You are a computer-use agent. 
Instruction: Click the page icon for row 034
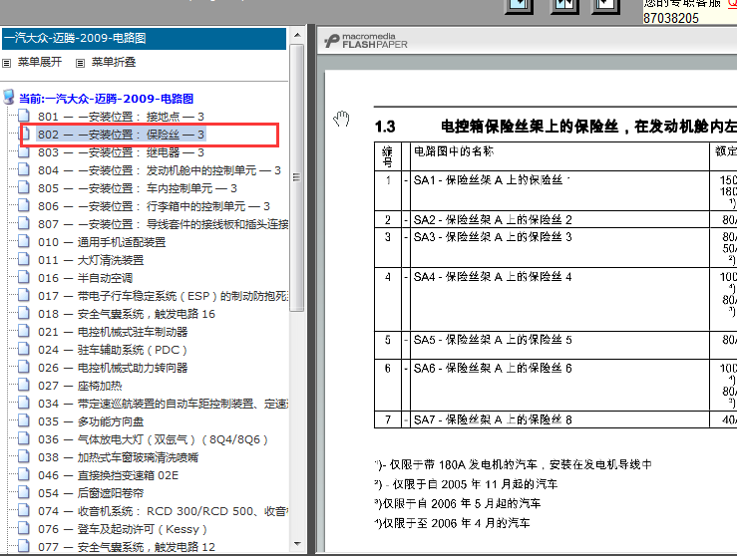pyautogui.click(x=24, y=403)
